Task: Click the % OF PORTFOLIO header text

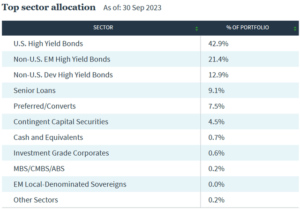Action: pos(247,28)
